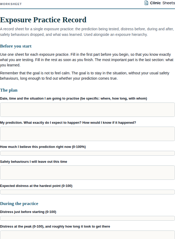The image size is (175, 239).
Task: Open the Clinic Sheets brand link
Action: pyautogui.click(x=160, y=3)
